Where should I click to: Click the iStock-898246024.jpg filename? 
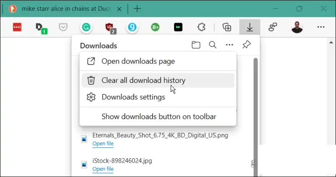(x=122, y=161)
